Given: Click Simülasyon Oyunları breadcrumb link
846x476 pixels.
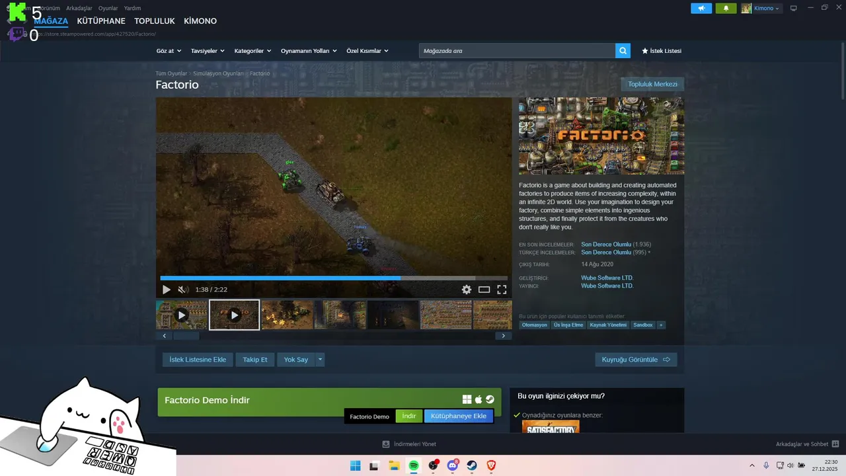Looking at the screenshot, I should (x=218, y=73).
